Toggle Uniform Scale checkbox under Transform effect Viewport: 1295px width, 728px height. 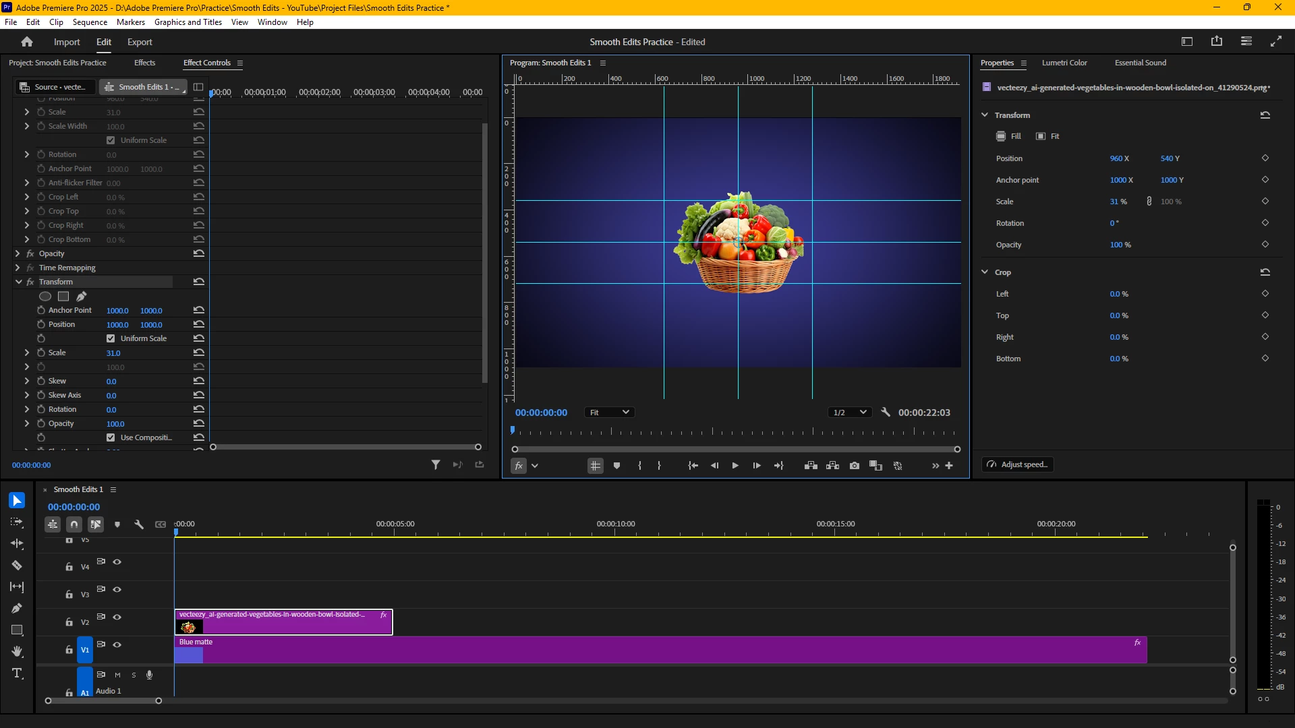click(x=111, y=338)
